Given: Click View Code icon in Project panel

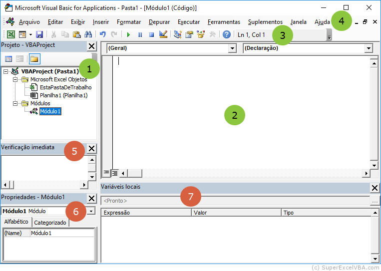Looking at the screenshot, I should point(8,59).
